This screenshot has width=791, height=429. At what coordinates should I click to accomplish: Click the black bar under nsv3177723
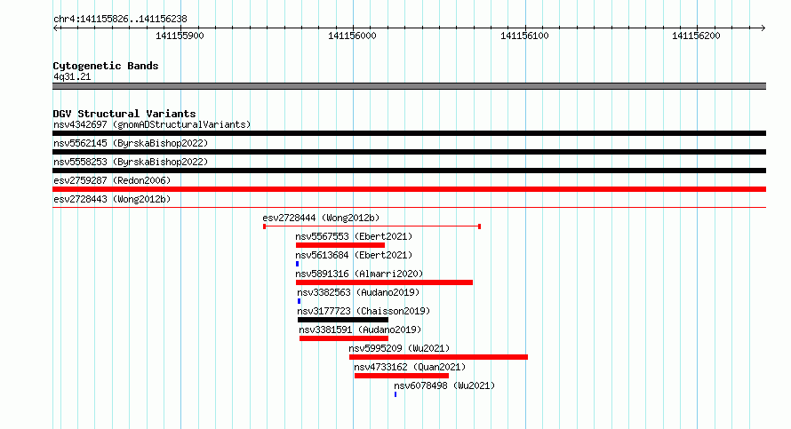(x=343, y=320)
